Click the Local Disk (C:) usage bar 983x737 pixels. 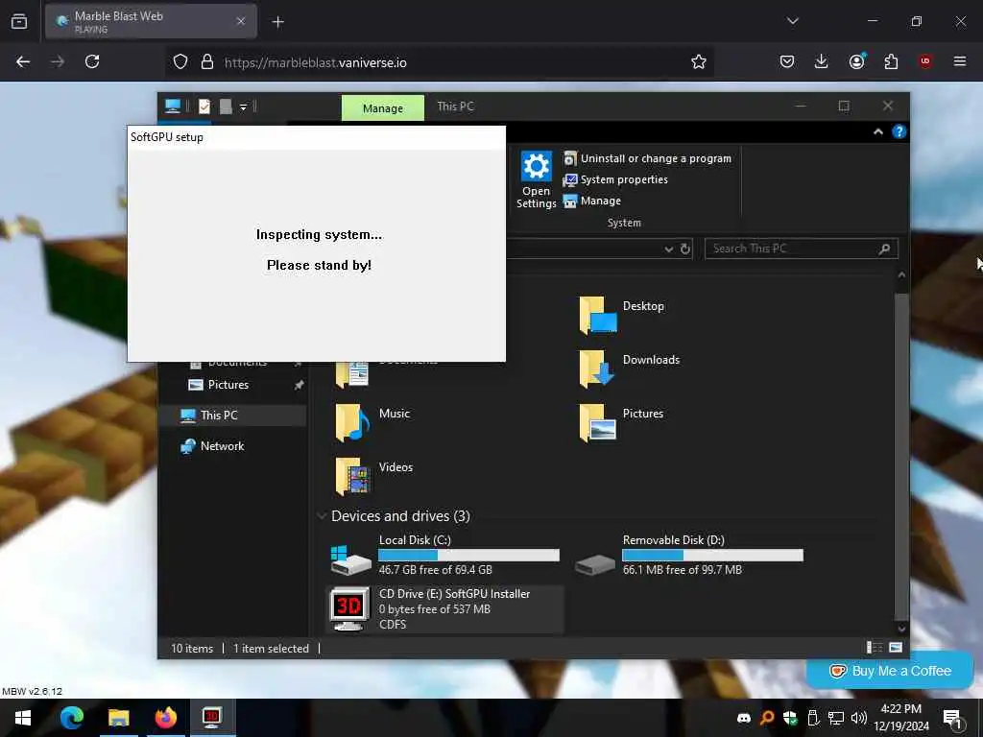(x=468, y=556)
